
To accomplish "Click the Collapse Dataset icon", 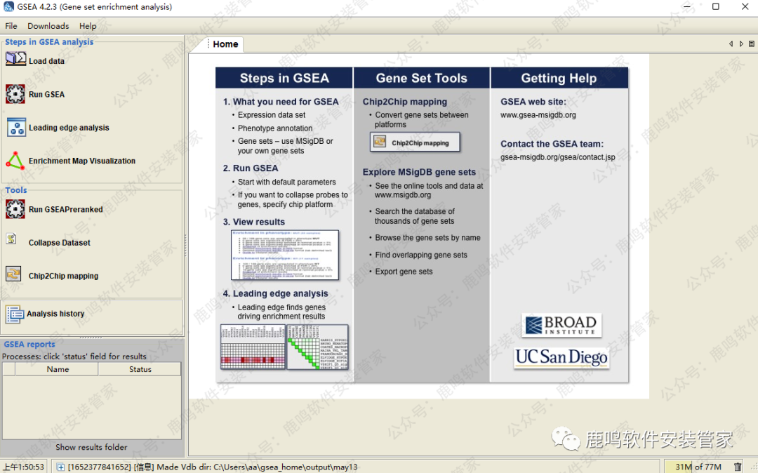I will click(12, 239).
